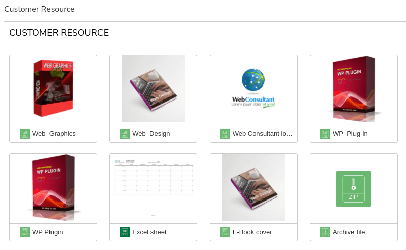This screenshot has height=250, width=406.
Task: Select the image icon beside E-Book cover
Action: point(225,232)
